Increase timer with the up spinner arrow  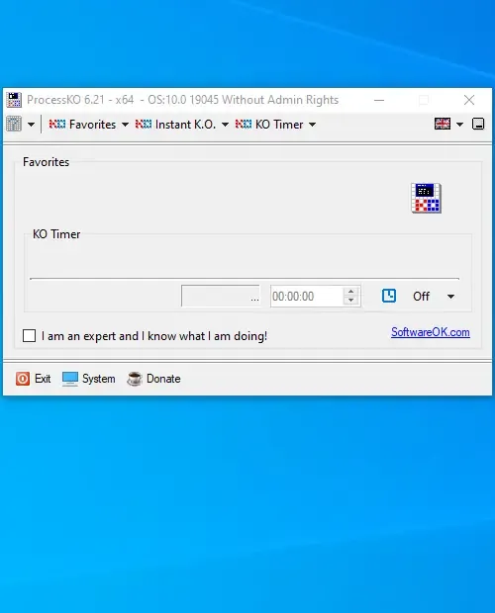[351, 292]
